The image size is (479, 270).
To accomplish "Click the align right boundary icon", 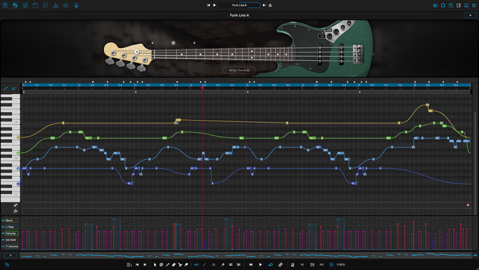I will pos(238,265).
